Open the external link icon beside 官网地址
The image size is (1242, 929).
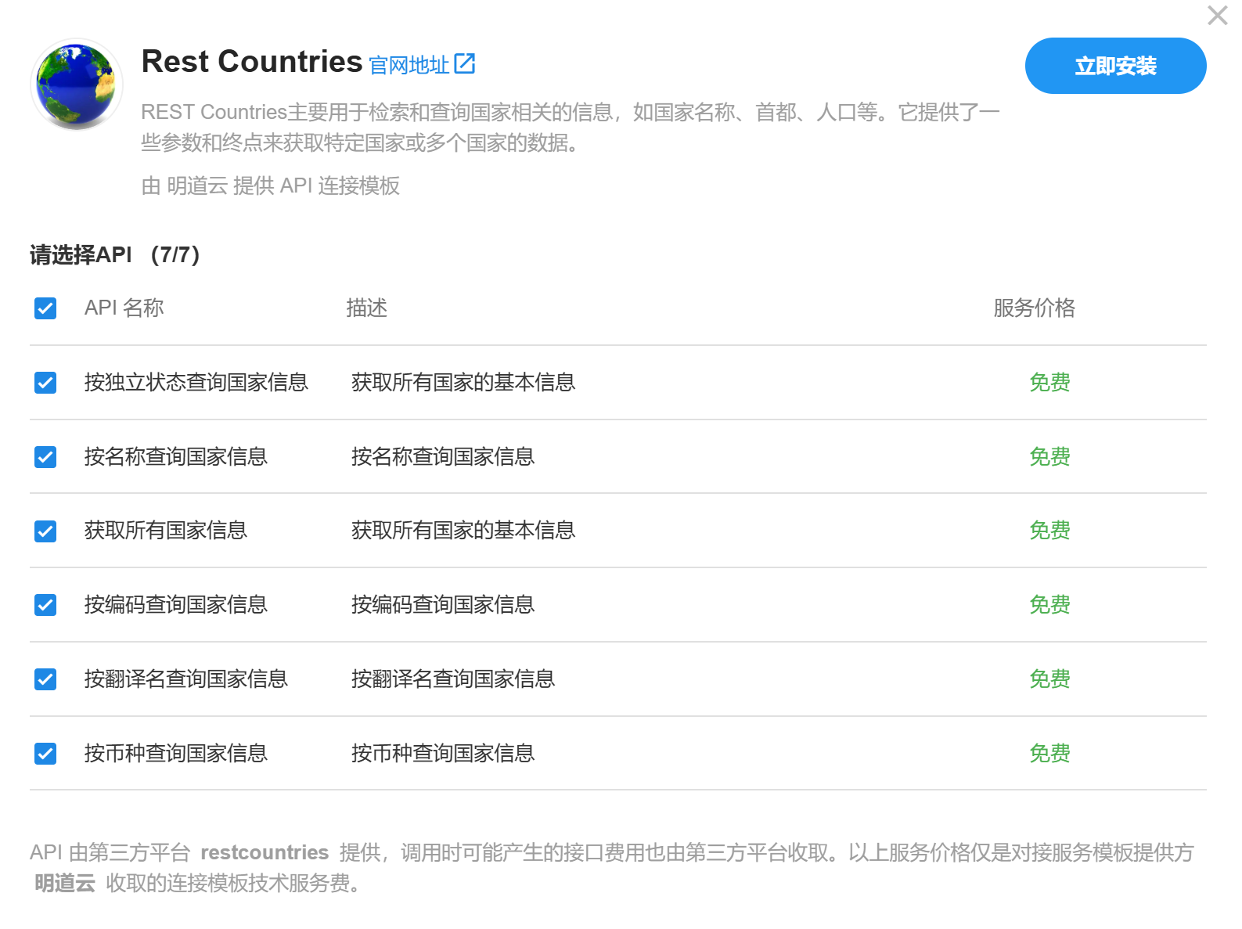(x=464, y=64)
